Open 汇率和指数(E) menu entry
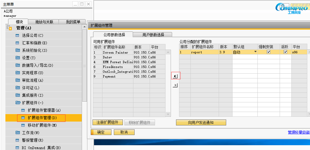 pos(44,43)
